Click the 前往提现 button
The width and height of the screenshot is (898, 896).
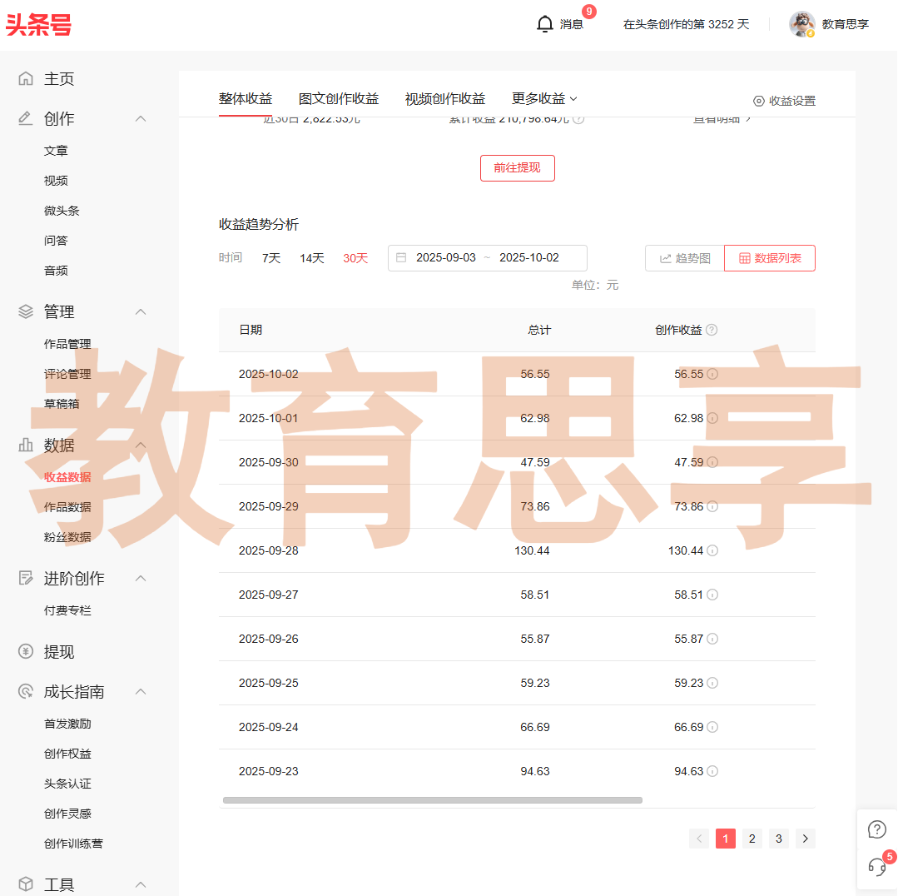pyautogui.click(x=517, y=167)
